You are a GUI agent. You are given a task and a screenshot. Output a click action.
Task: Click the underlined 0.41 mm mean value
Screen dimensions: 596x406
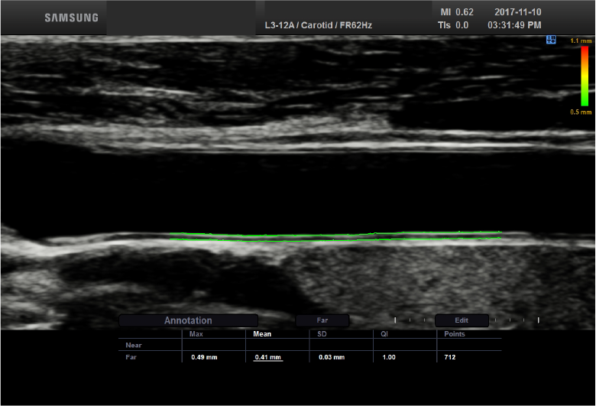(267, 357)
